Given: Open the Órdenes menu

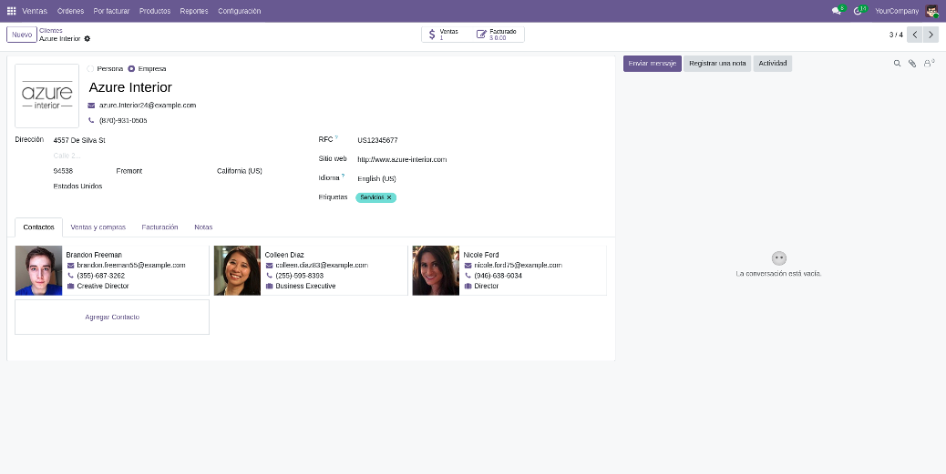Looking at the screenshot, I should (70, 11).
